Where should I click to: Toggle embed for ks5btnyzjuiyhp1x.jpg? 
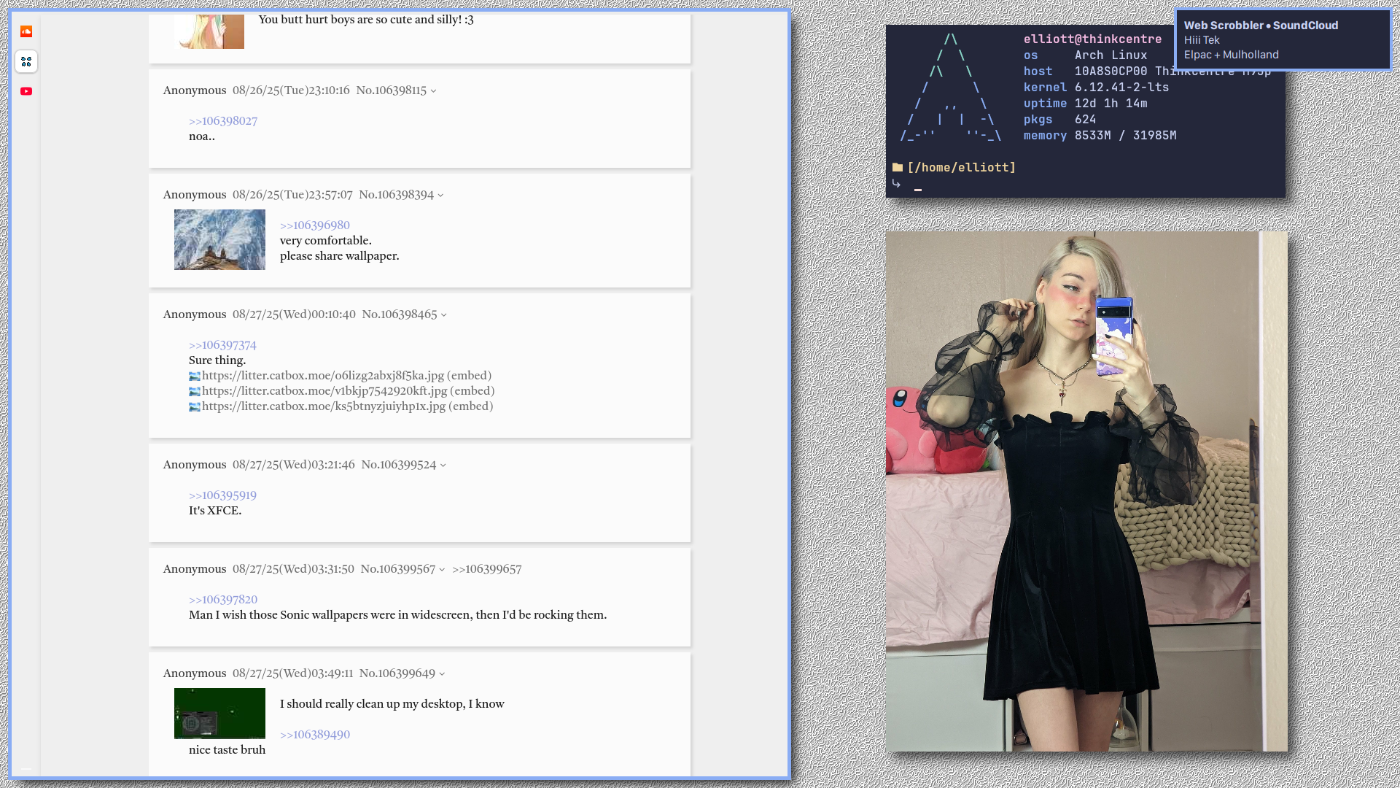coord(470,406)
